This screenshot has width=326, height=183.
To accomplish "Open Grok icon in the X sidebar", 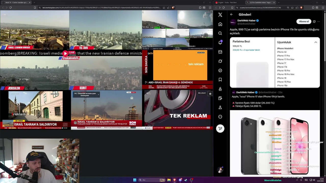I will pyautogui.click(x=220, y=61).
